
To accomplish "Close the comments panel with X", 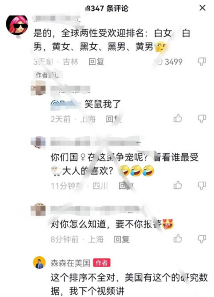I will click(202, 8).
